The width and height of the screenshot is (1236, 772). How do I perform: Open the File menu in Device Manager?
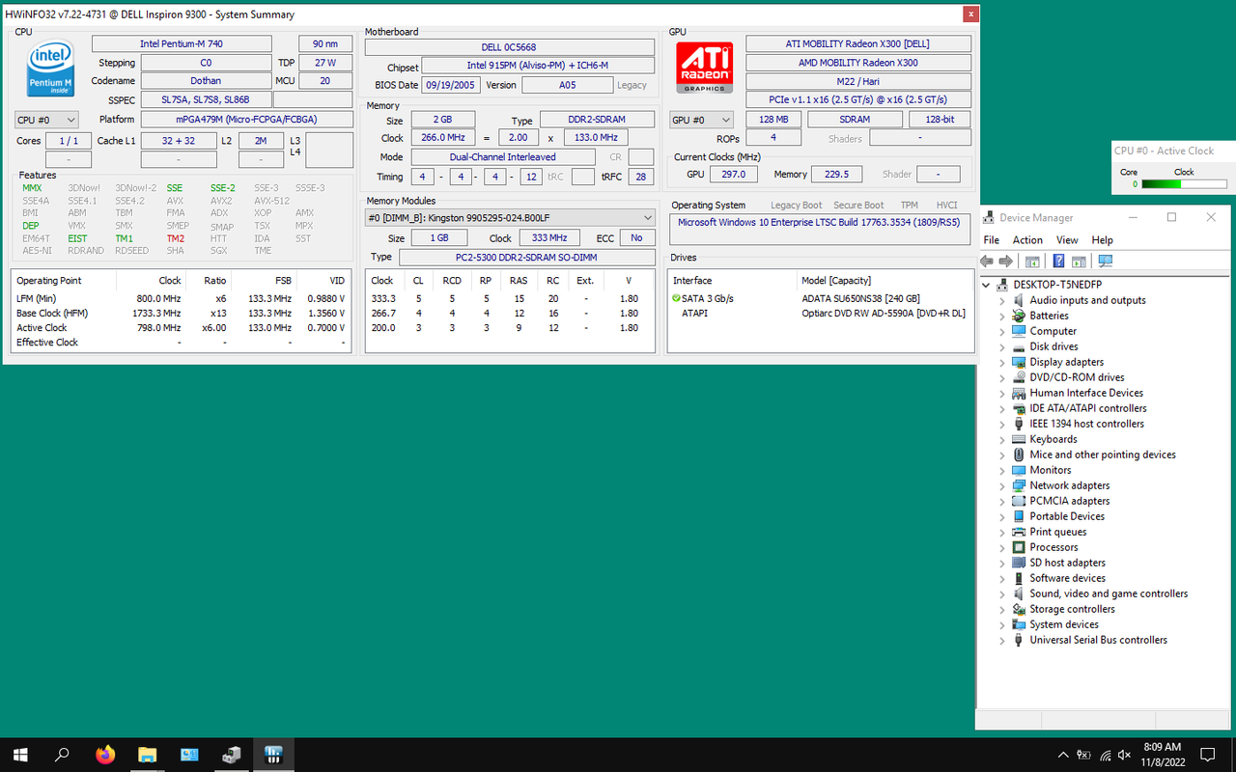pos(991,240)
